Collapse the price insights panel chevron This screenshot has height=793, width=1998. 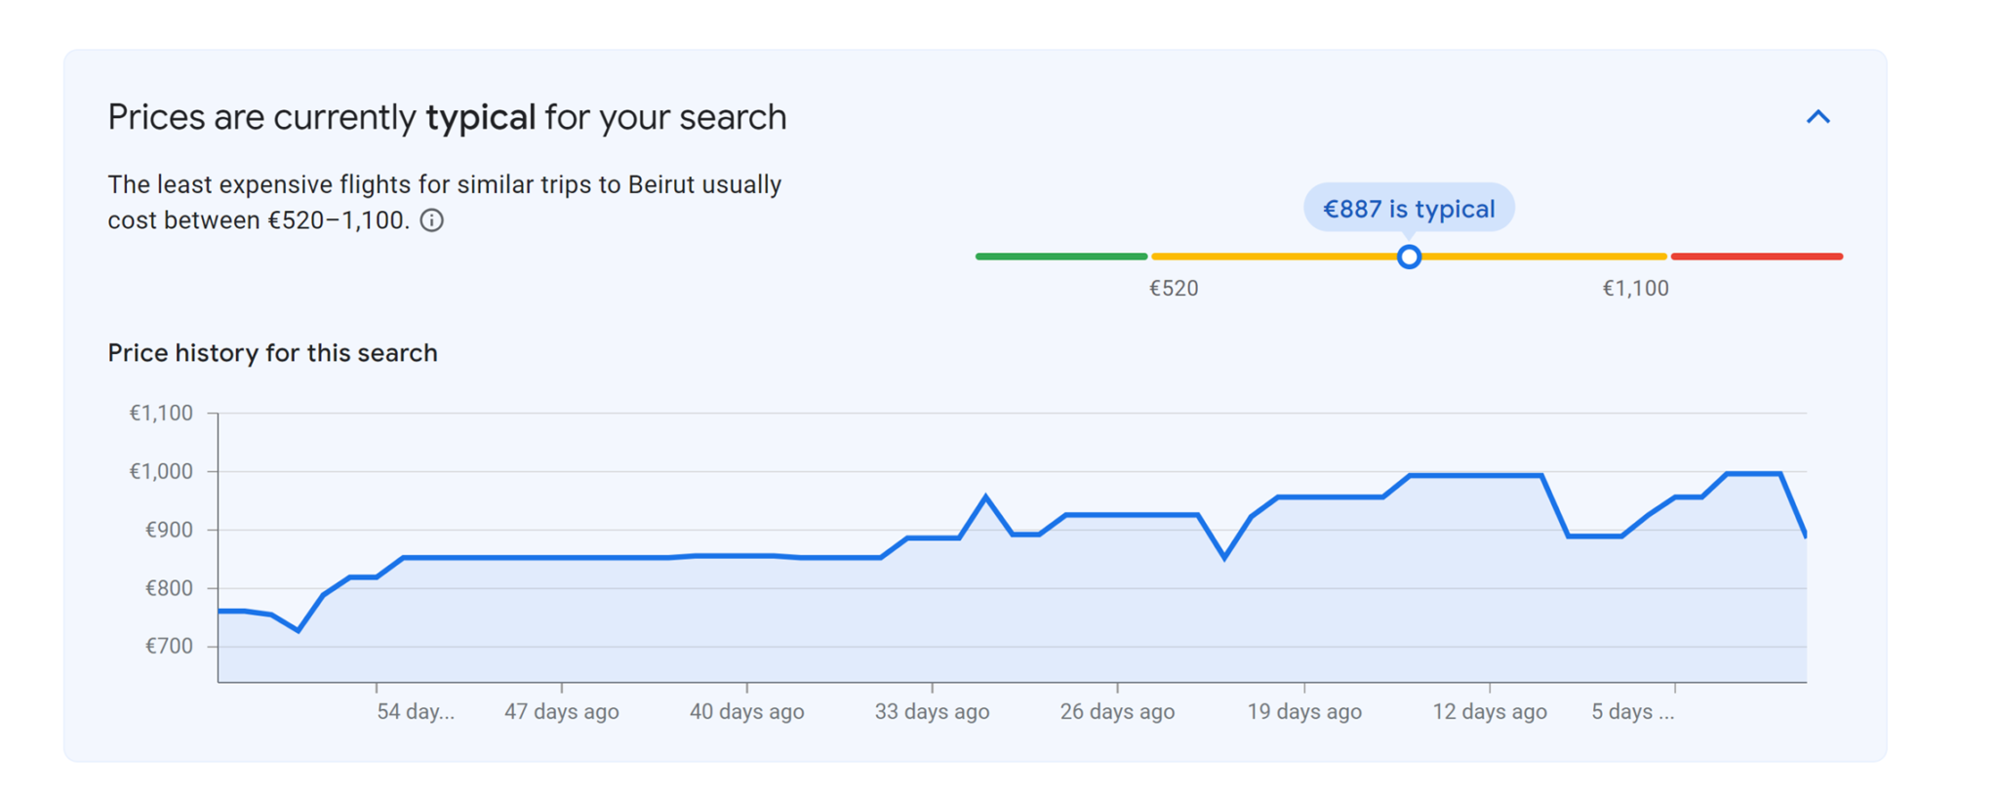click(x=1818, y=117)
